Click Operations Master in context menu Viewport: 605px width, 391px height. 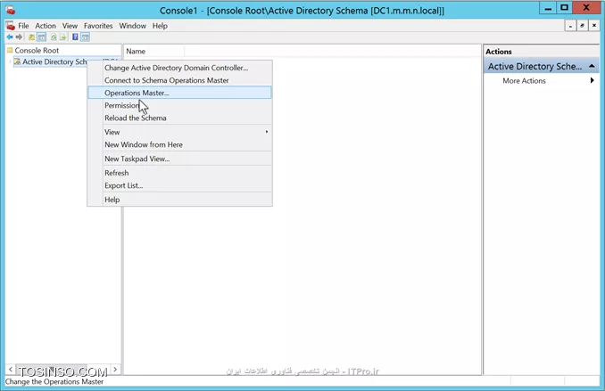coord(179,93)
